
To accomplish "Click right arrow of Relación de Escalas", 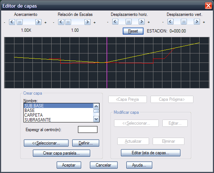I will (x=87, y=22).
